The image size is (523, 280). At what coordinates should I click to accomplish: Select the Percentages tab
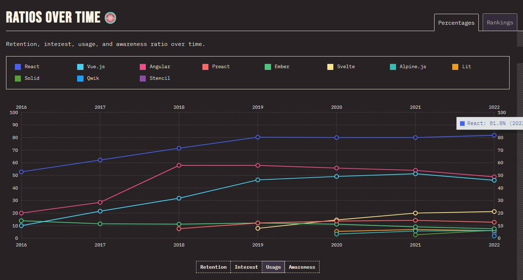[456, 23]
